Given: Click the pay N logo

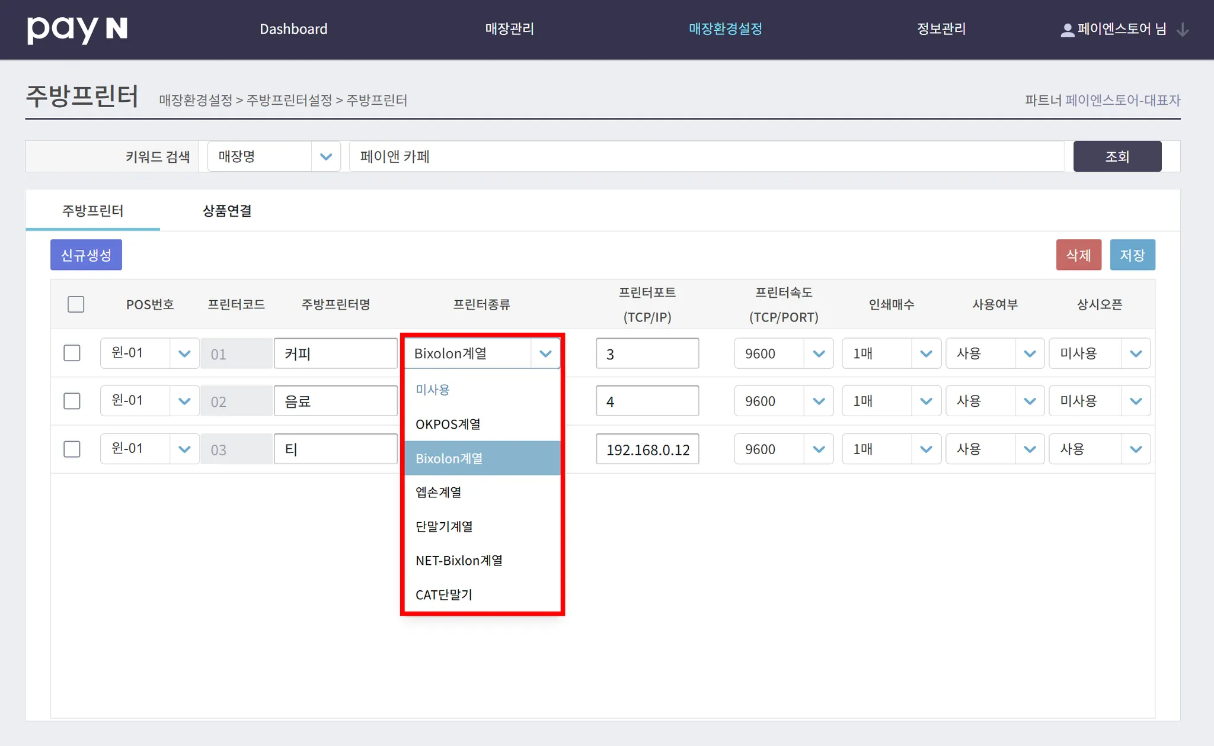Looking at the screenshot, I should 77,29.
